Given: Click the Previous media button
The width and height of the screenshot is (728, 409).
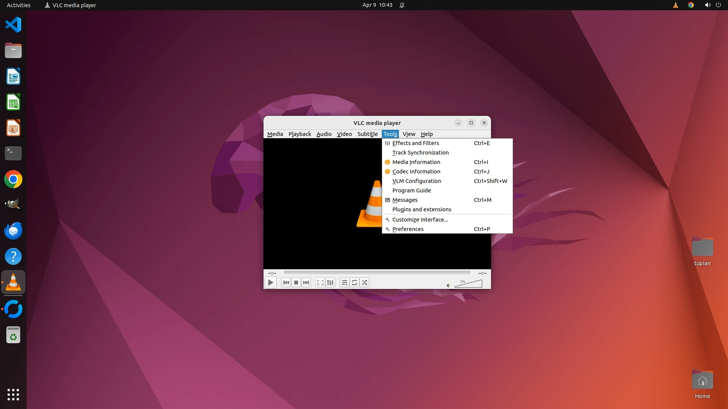Looking at the screenshot, I should click(286, 283).
